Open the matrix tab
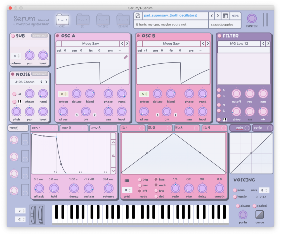The width and height of the screenshot is (281, 235). [103, 21]
